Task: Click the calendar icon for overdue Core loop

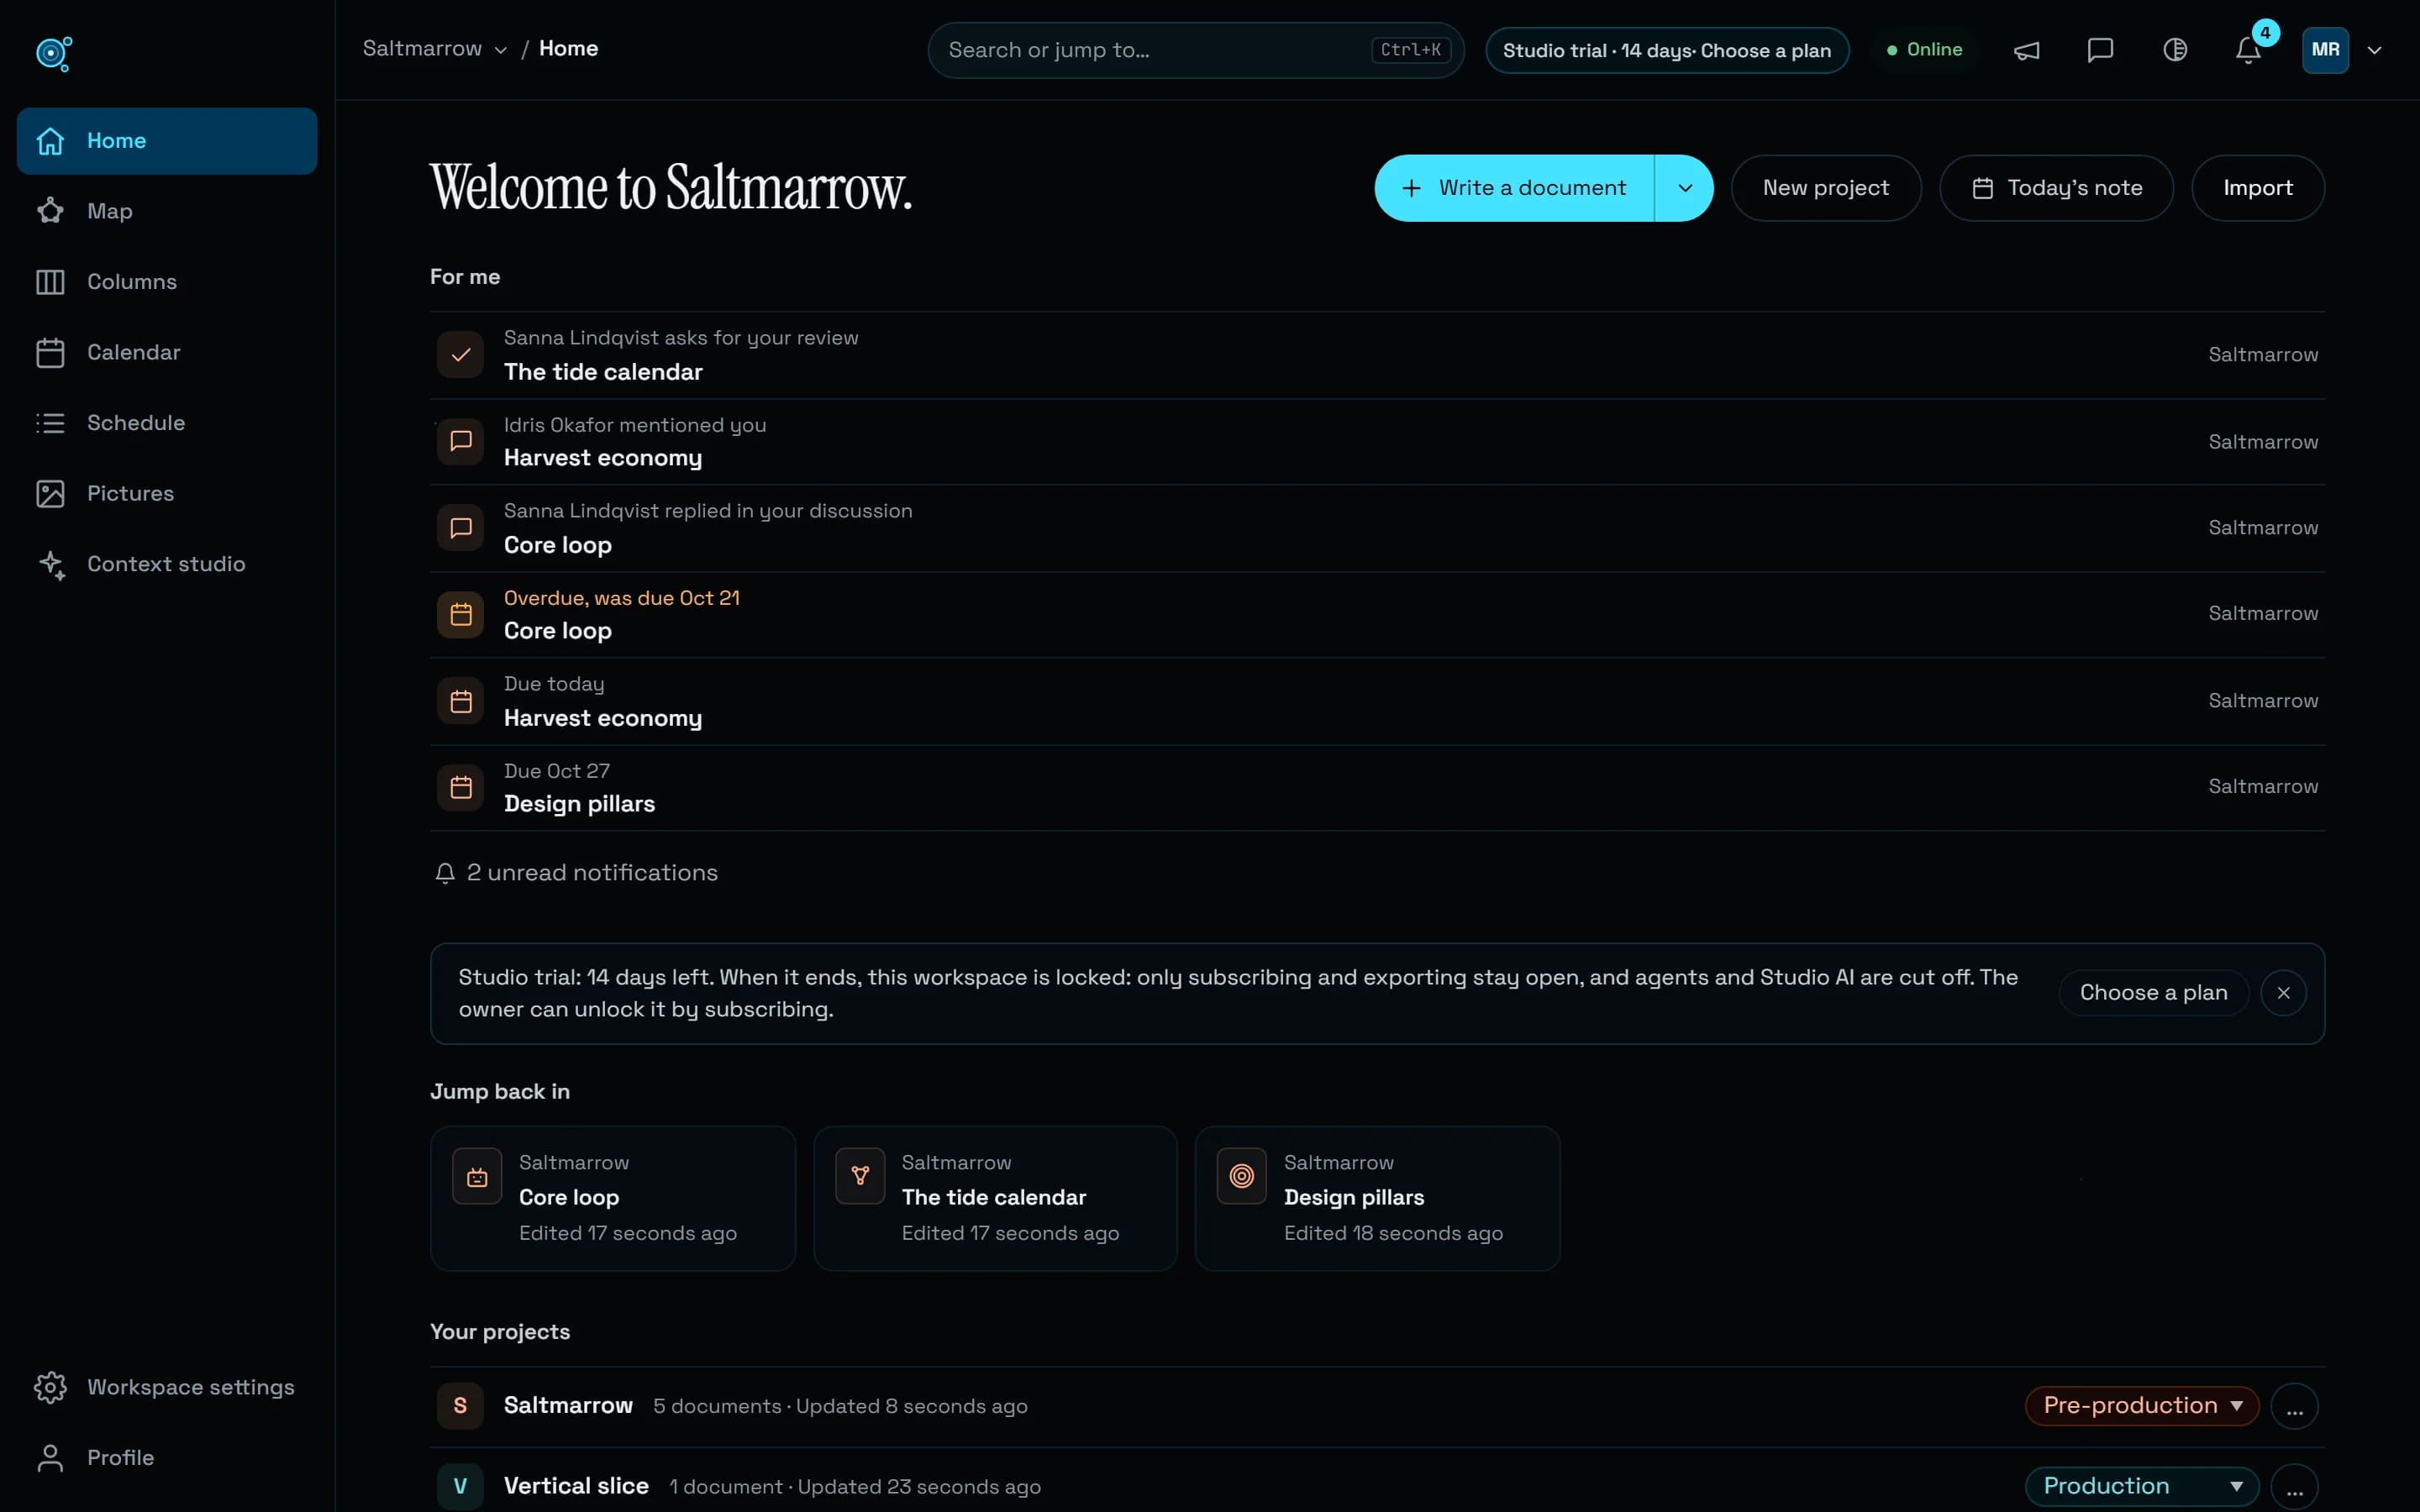Action: [460, 614]
